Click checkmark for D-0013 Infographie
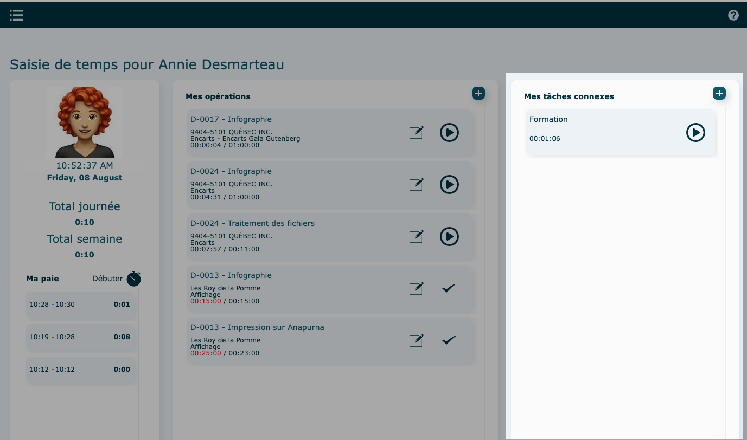This screenshot has width=747, height=440. [x=449, y=288]
